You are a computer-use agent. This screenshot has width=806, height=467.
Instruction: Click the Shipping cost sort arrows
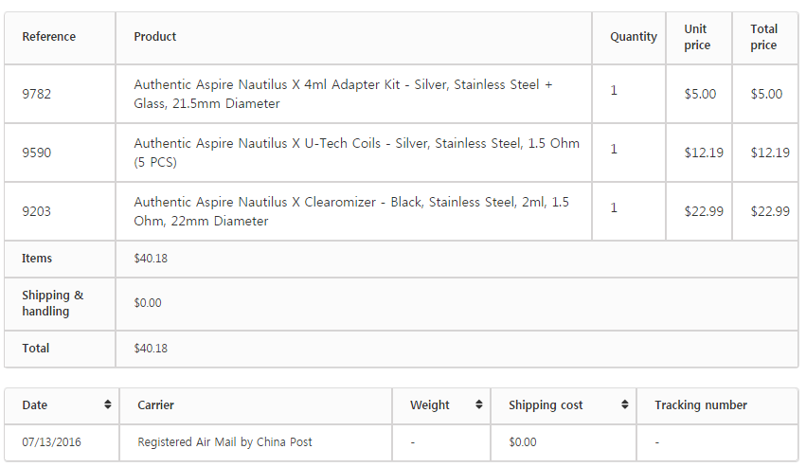point(625,405)
